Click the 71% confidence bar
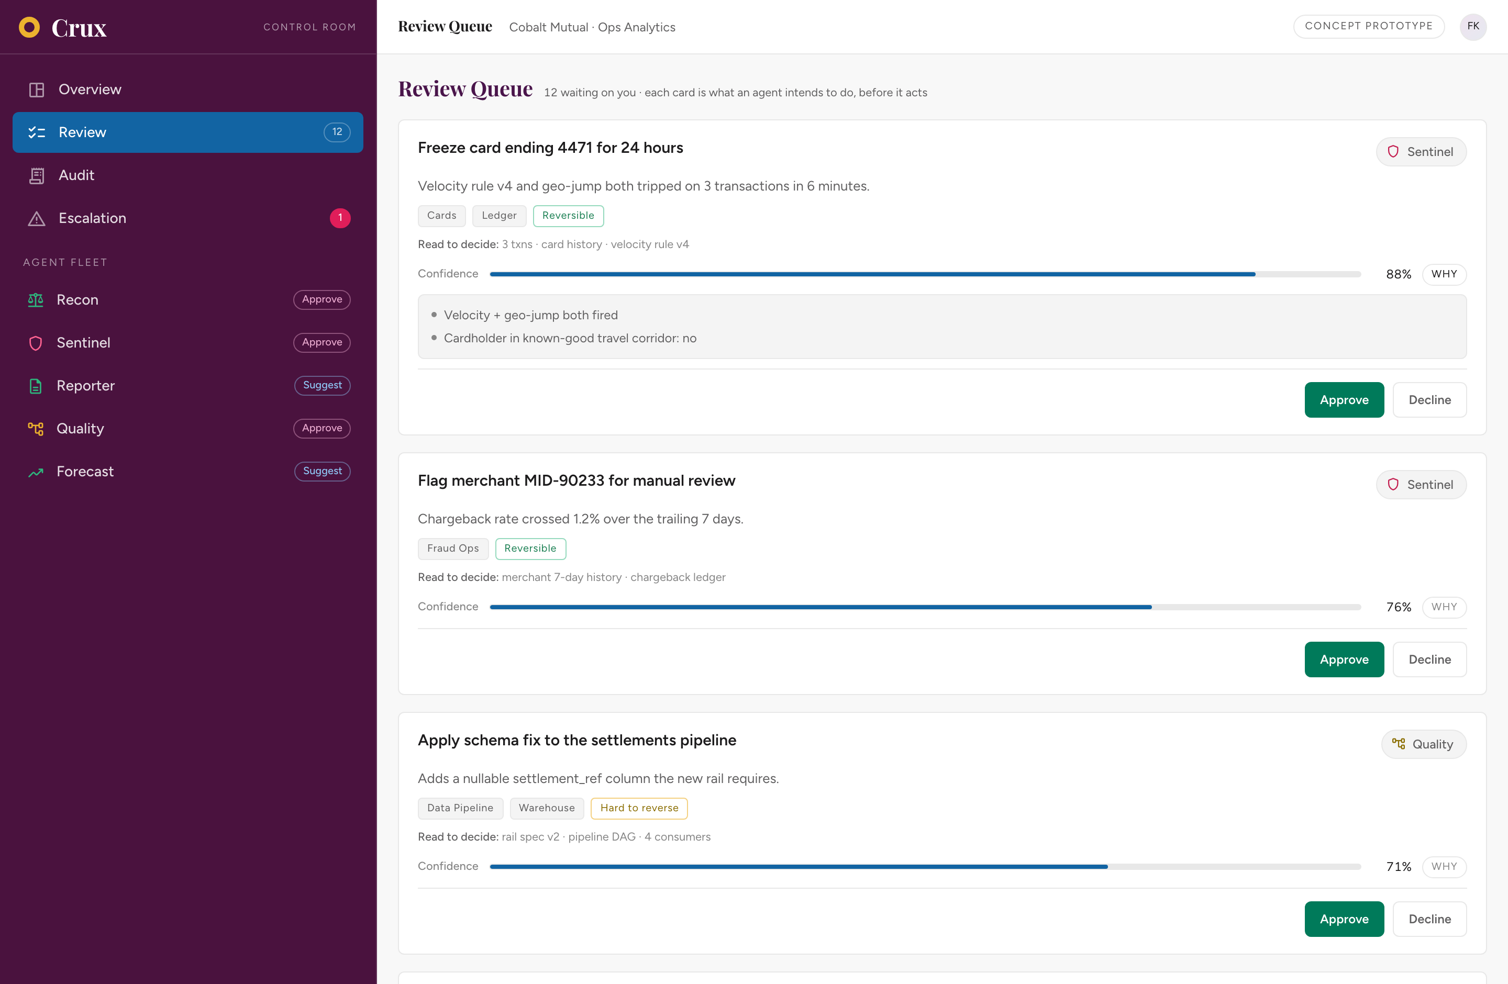Image resolution: width=1508 pixels, height=984 pixels. 925,867
